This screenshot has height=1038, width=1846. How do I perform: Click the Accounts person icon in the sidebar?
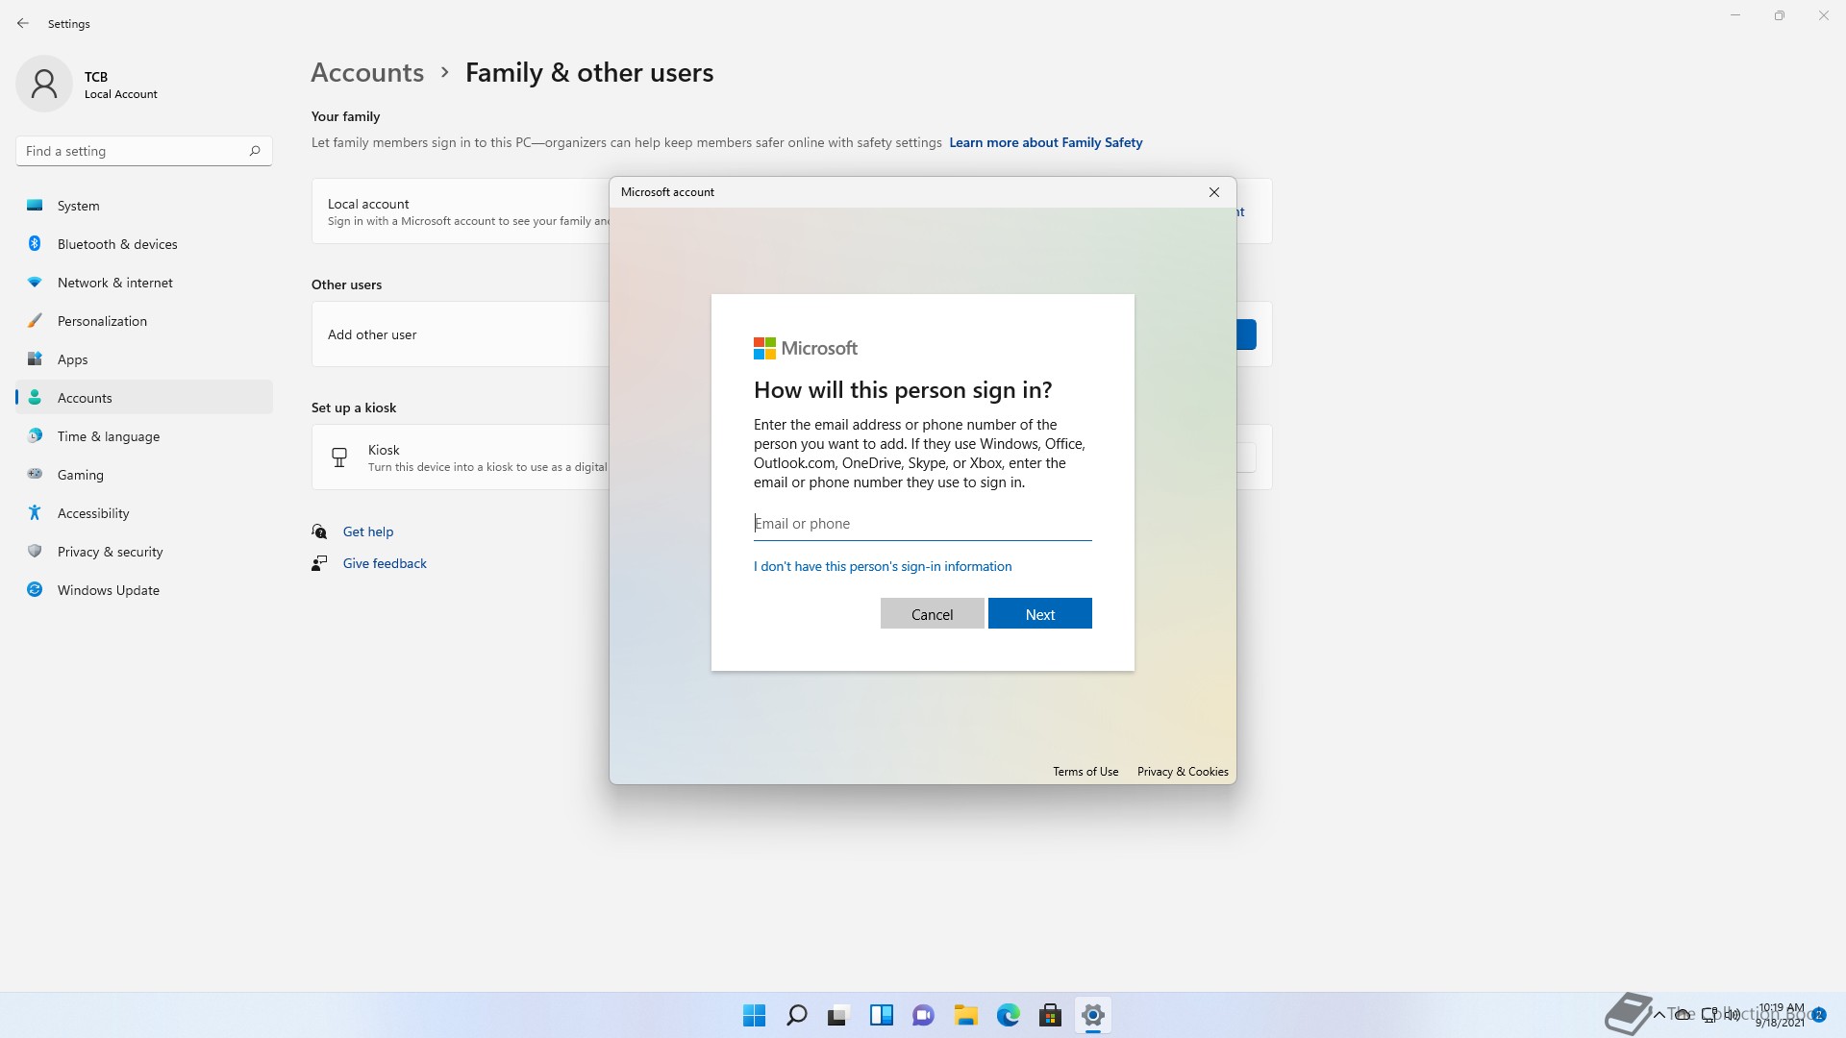35,398
